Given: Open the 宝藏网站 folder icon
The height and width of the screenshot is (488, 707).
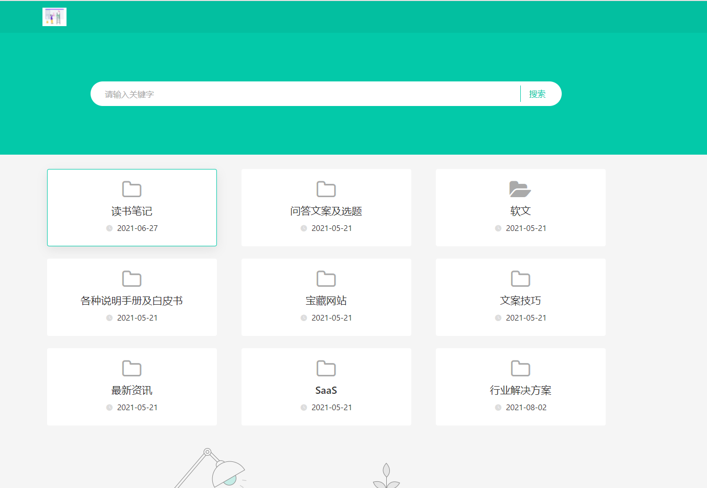Looking at the screenshot, I should (x=326, y=278).
